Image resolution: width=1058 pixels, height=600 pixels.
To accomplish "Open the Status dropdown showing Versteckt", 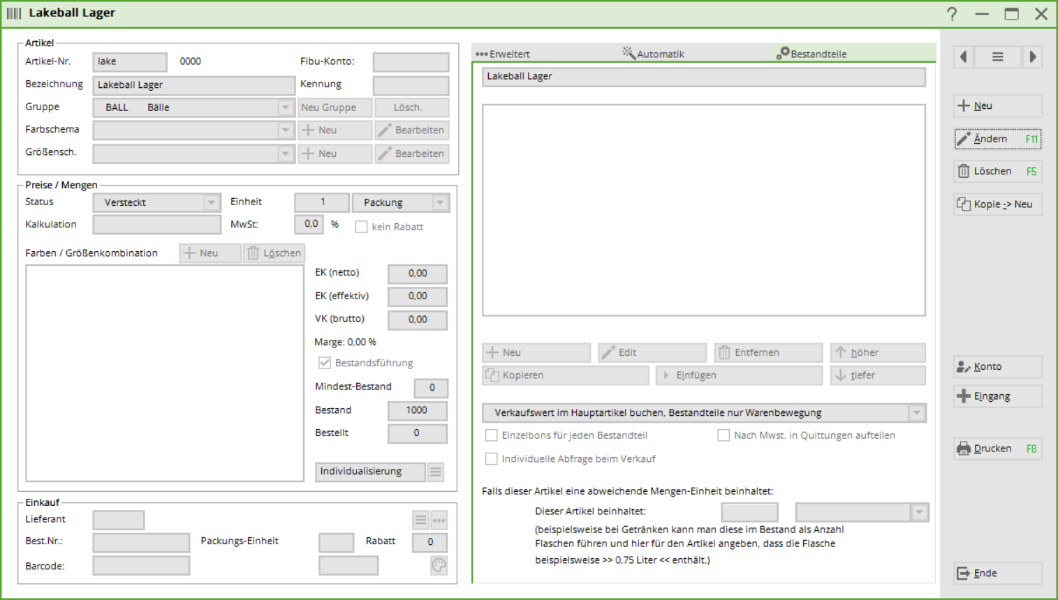I will [211, 202].
